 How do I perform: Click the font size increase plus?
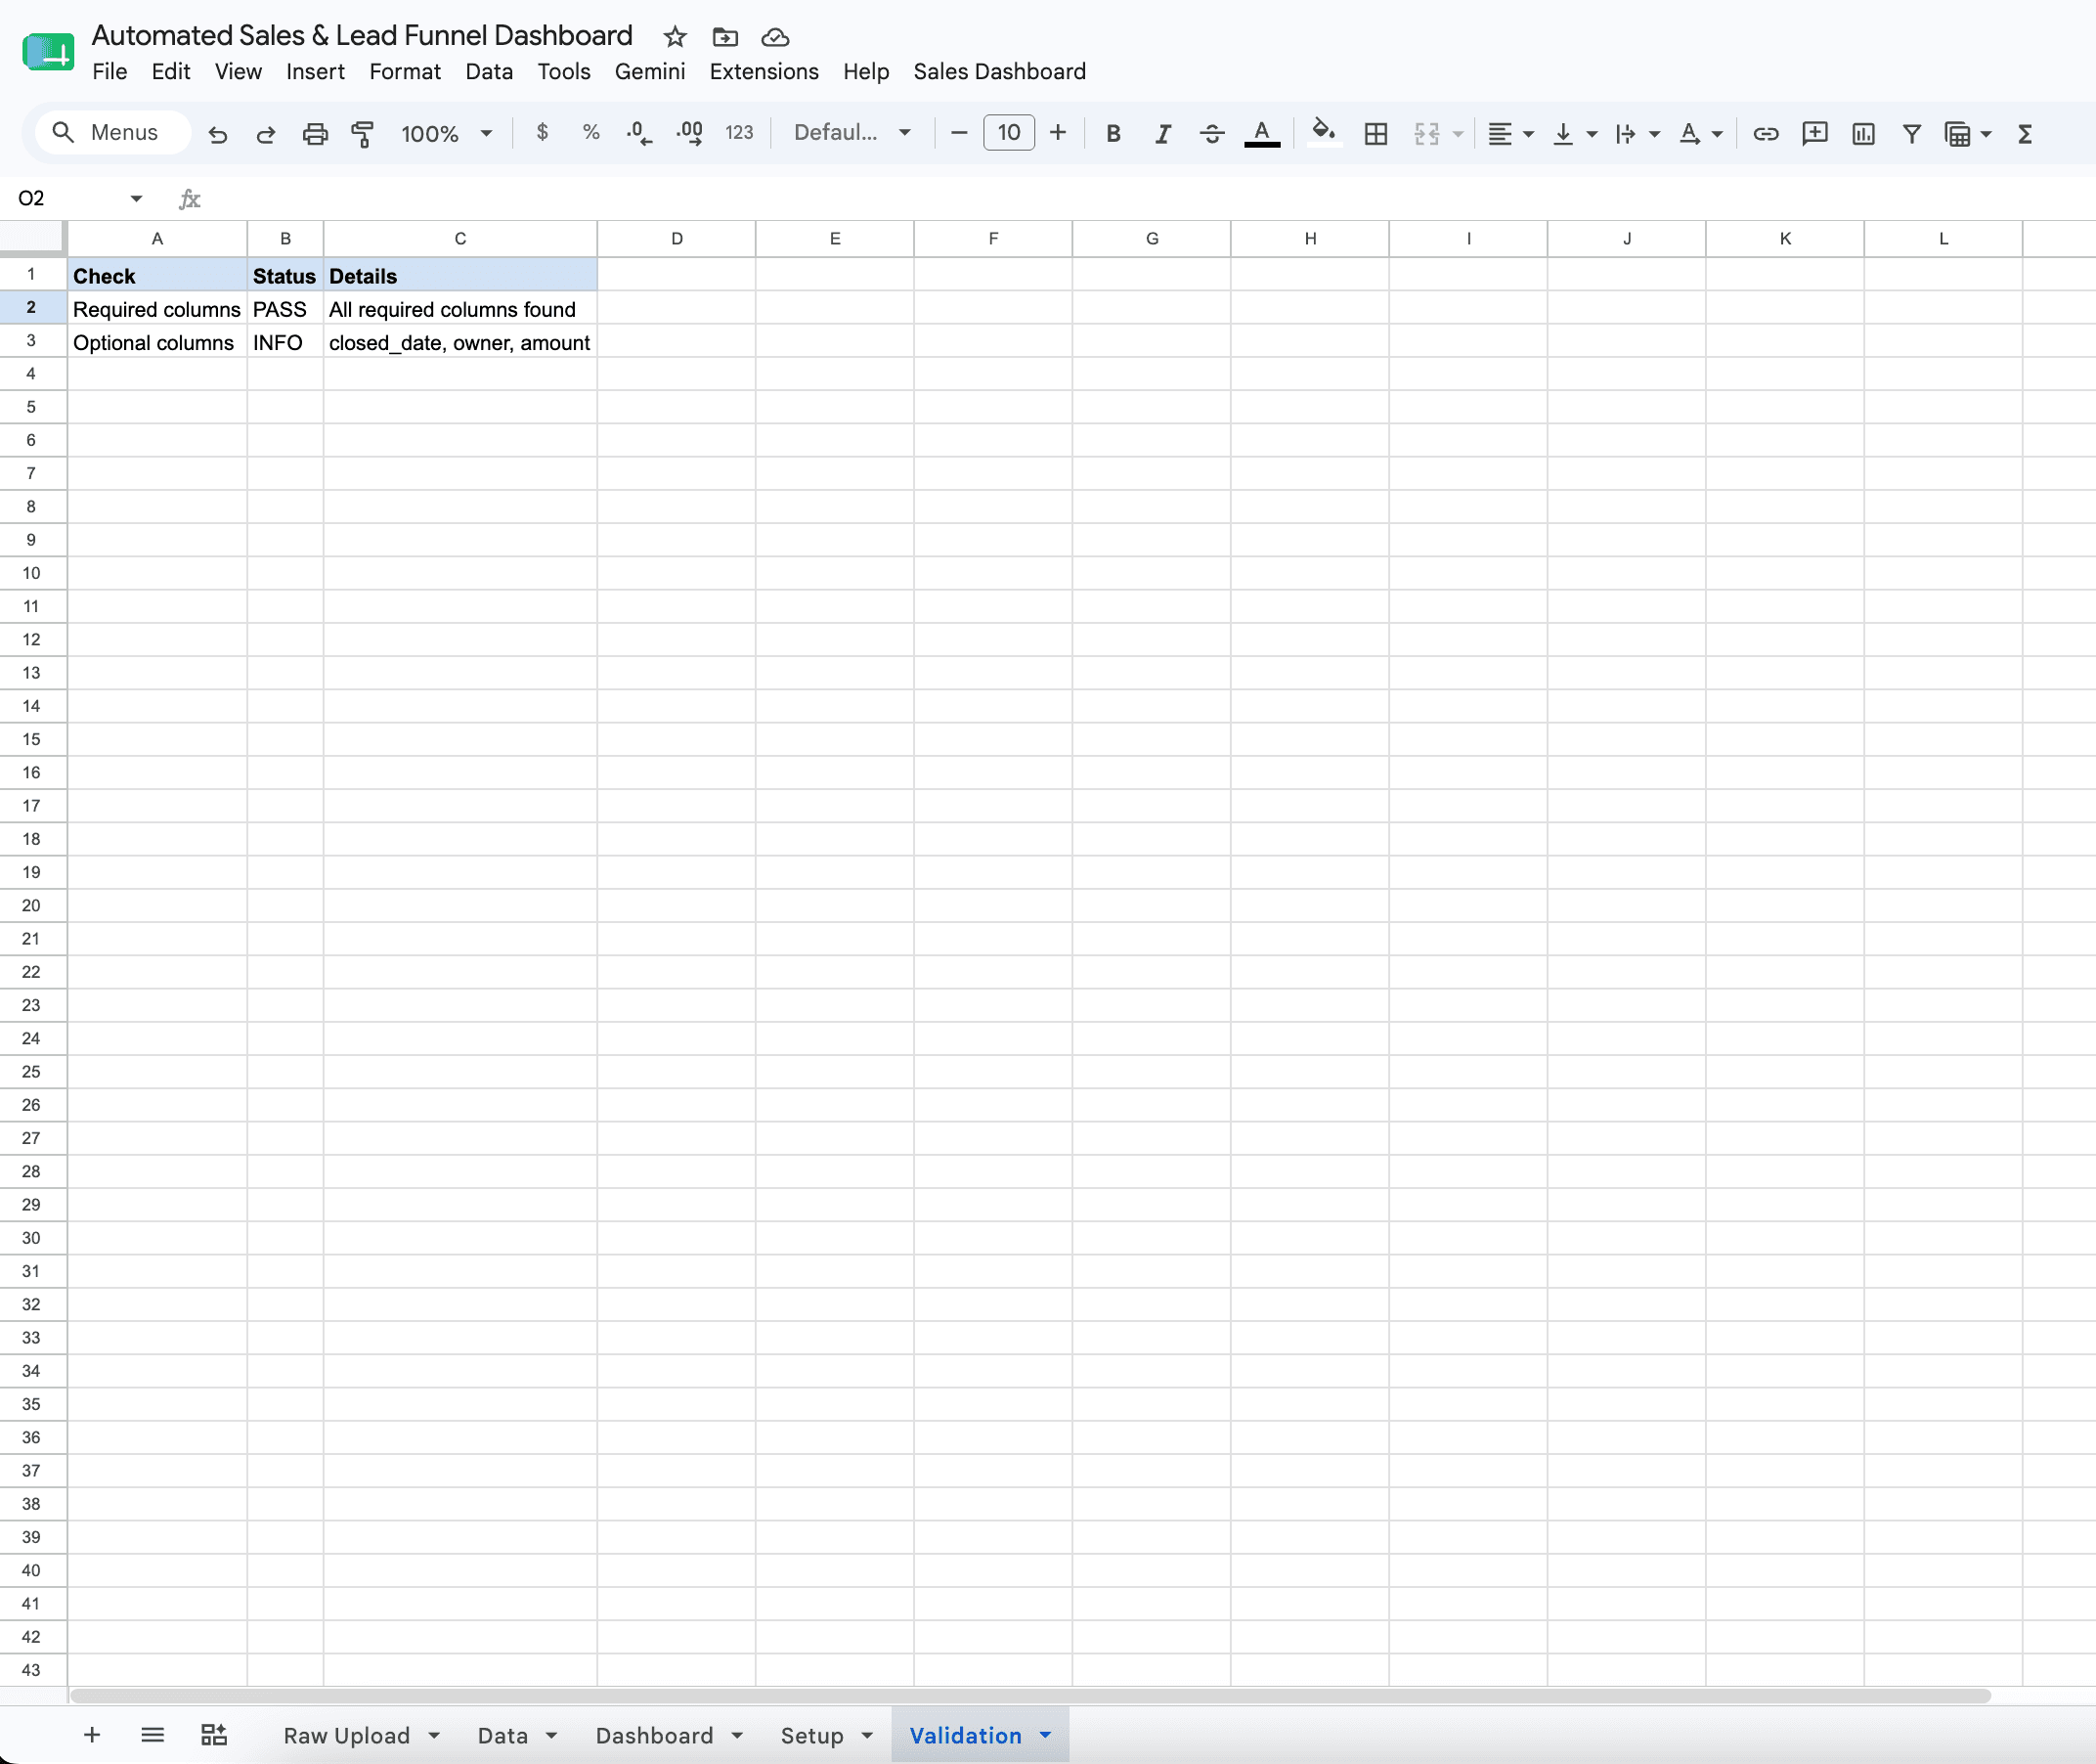(1058, 132)
